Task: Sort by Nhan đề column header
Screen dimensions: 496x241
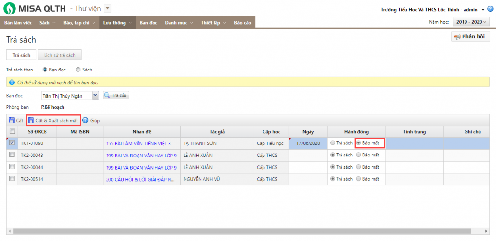Action: pos(142,132)
